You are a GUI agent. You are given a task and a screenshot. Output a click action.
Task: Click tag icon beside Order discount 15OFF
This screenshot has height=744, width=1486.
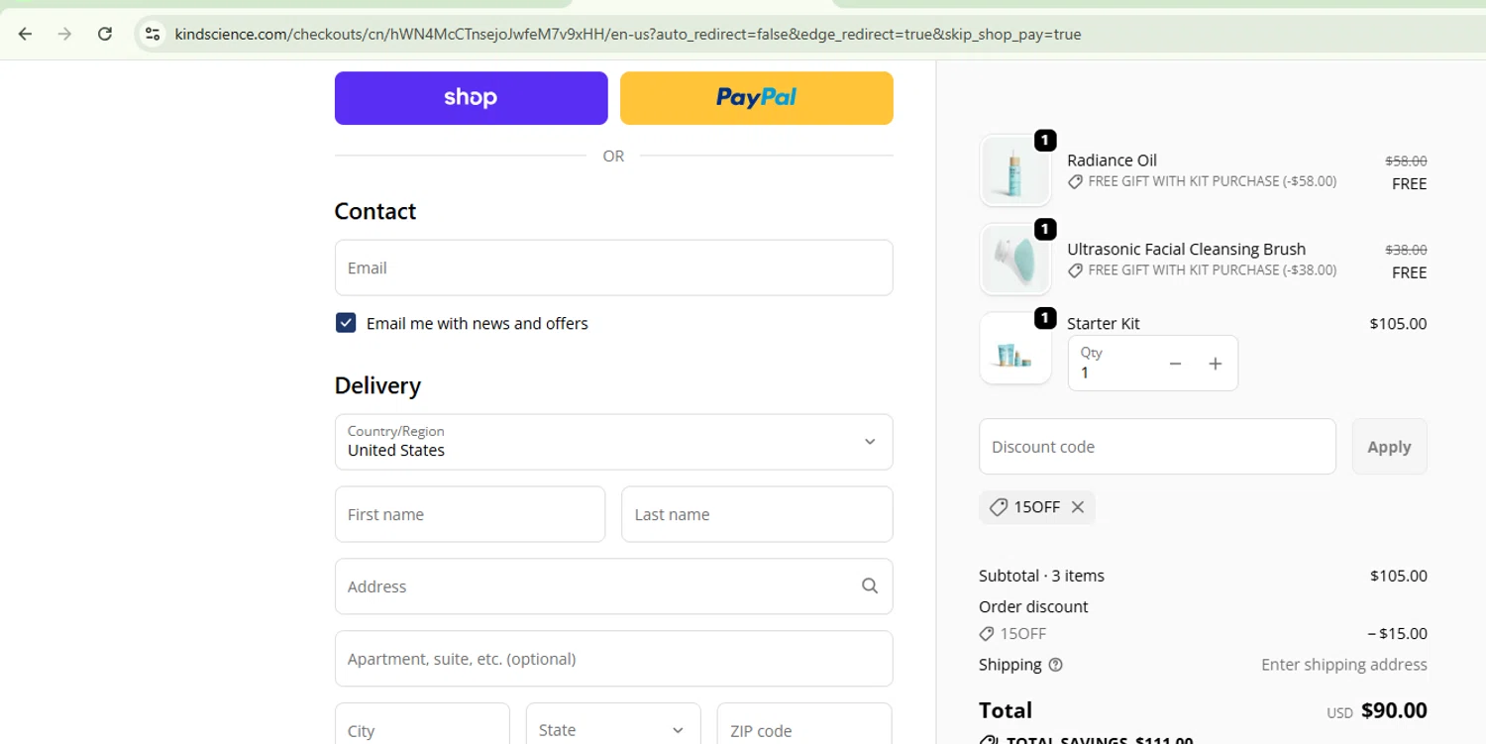[x=987, y=634]
